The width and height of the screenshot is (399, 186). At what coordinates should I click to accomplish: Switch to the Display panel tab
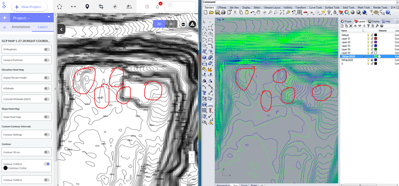pyautogui.click(x=374, y=22)
